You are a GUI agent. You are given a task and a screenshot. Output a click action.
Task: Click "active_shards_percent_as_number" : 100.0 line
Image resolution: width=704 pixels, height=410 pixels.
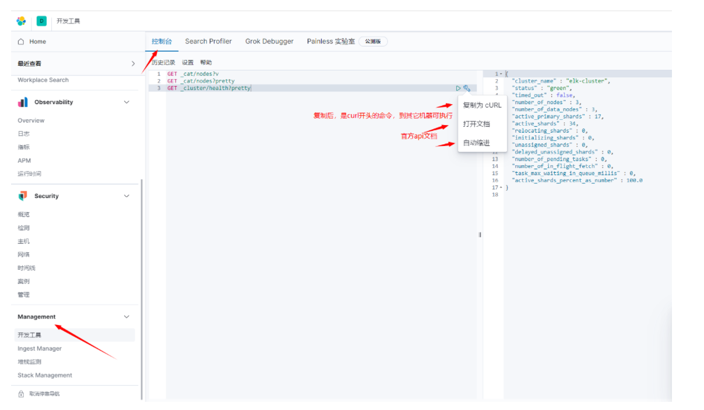tap(577, 180)
